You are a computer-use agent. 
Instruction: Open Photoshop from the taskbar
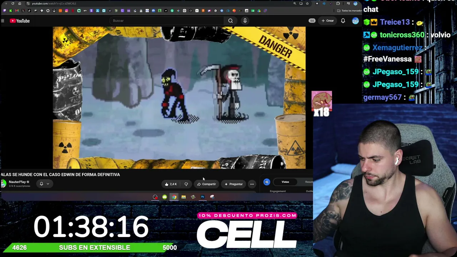pos(202,197)
